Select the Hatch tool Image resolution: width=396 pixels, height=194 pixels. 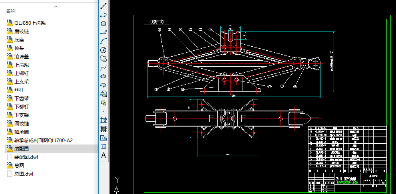[103, 120]
